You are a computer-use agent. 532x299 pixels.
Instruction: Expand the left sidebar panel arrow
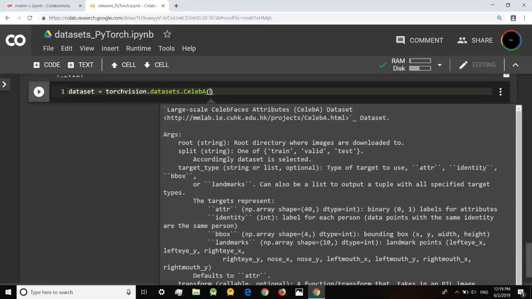pyautogui.click(x=4, y=84)
